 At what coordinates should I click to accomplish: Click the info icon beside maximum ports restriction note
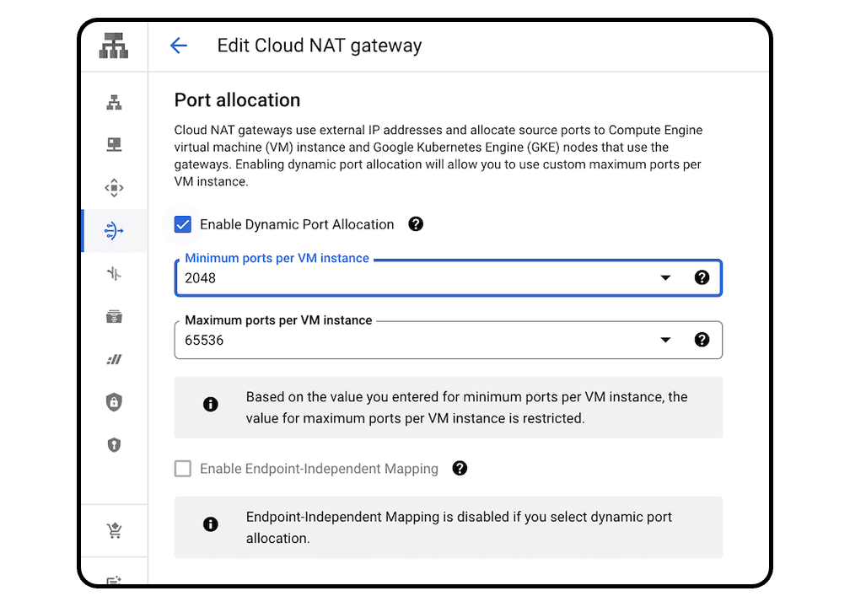[x=210, y=405]
